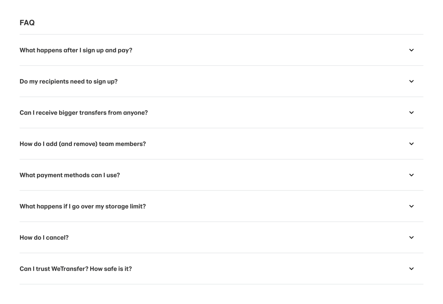Expand the chevron beside 'How do I add (and remove) team members?'

[x=411, y=143]
